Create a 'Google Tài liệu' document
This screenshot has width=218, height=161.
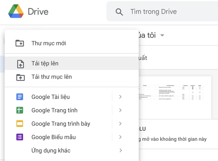click(58, 97)
